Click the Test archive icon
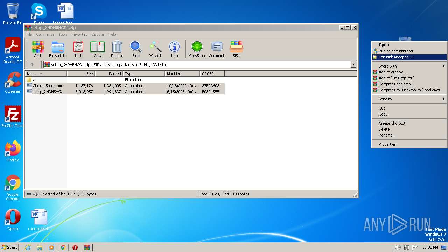 click(x=78, y=49)
